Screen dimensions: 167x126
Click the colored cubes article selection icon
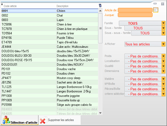[x=6, y=120]
